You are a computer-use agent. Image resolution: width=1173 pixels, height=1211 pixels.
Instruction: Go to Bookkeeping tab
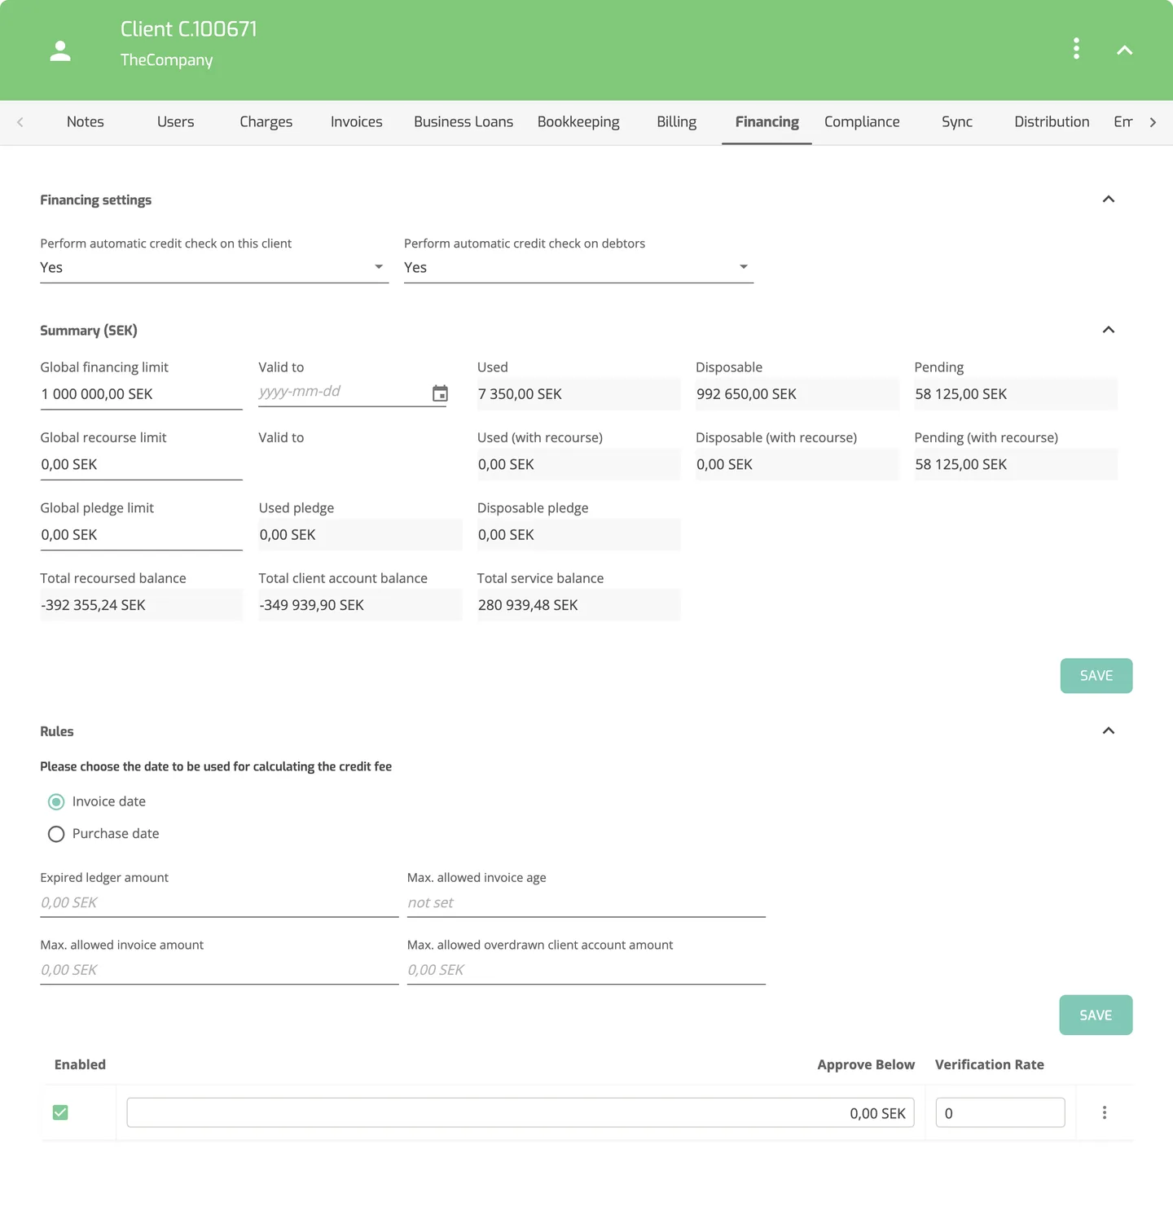[578, 122]
